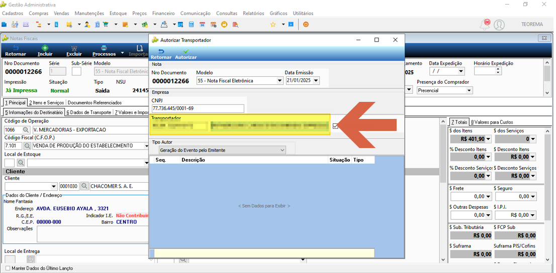
Task: Click the Excluir button in Notas Fiscais
Action: 74,51
